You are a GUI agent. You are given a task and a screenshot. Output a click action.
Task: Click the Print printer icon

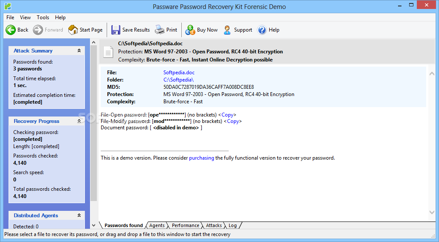(160, 30)
